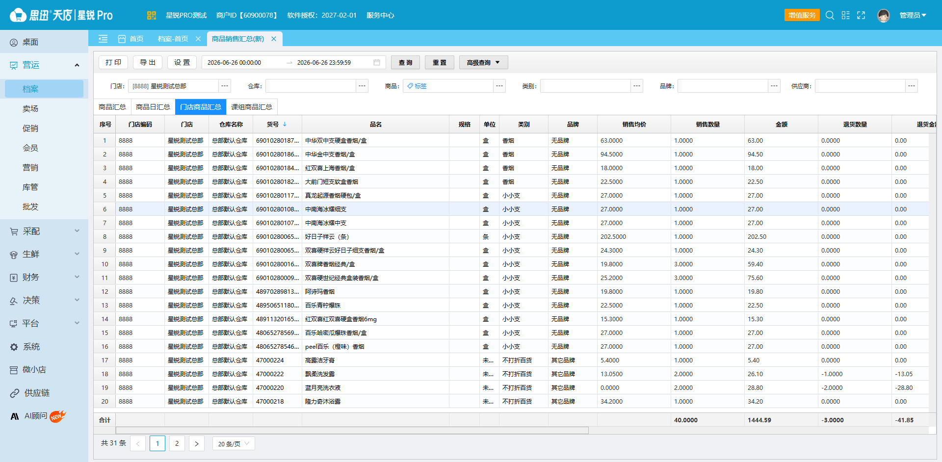Screen dimensions: 942x462
Task: Expand the 高级查询 dropdown
Action: 483,62
